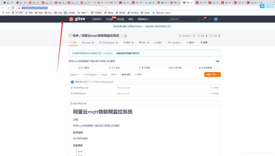Click the 挂件 widget button
Screen dimensions: 275x156
click(138, 75)
